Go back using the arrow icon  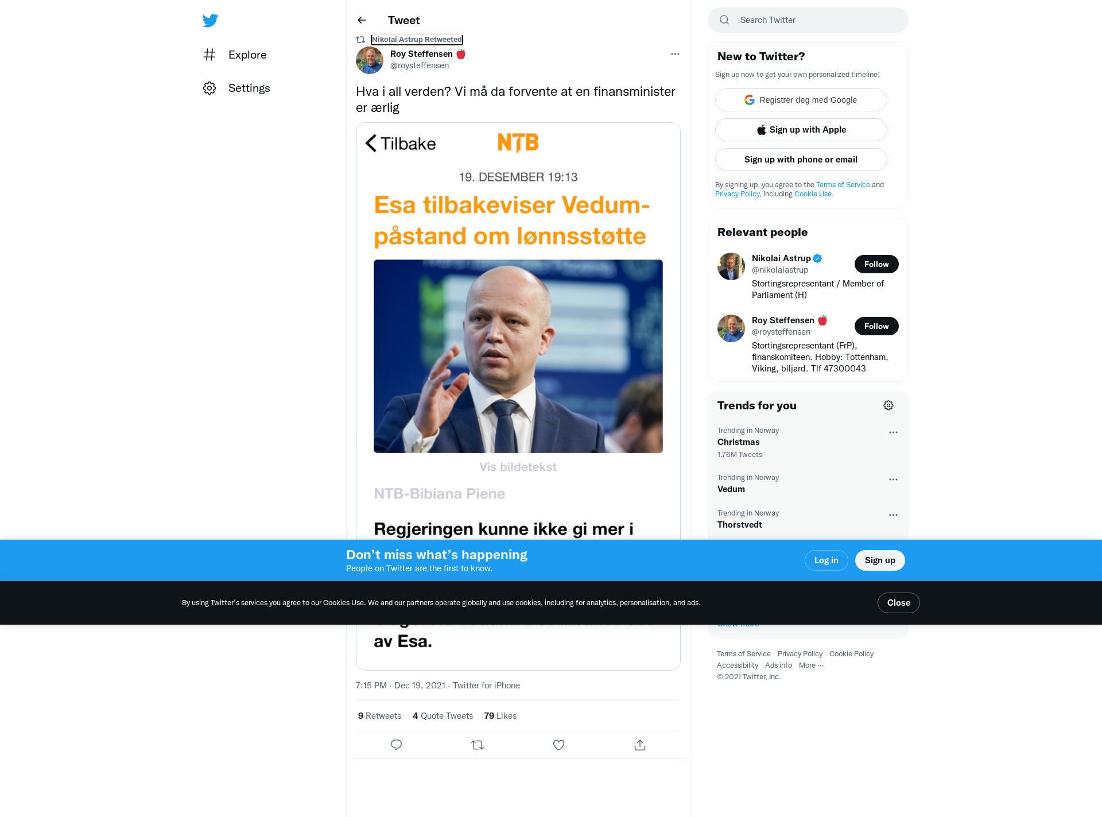click(362, 20)
